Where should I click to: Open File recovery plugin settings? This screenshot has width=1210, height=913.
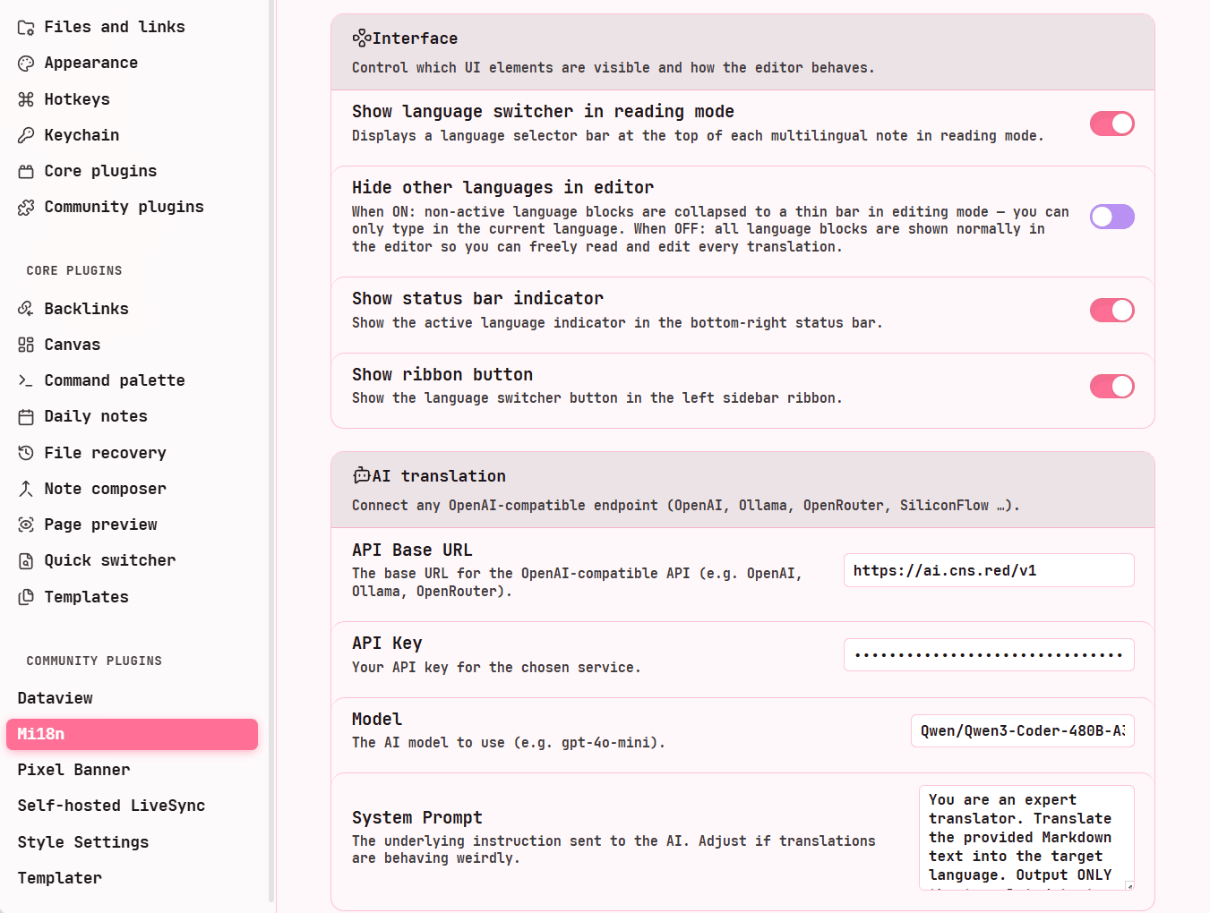(x=132, y=453)
